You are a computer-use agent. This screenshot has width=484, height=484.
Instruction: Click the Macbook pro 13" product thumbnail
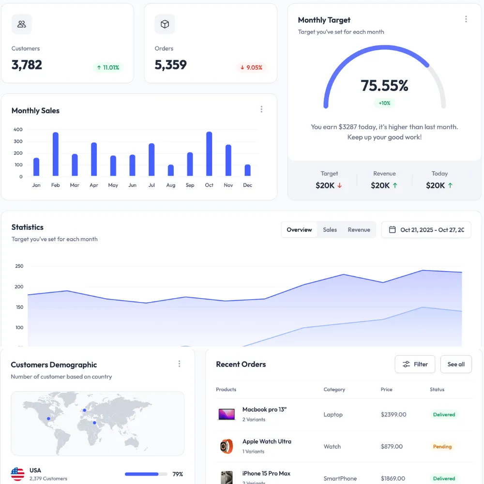pos(227,414)
